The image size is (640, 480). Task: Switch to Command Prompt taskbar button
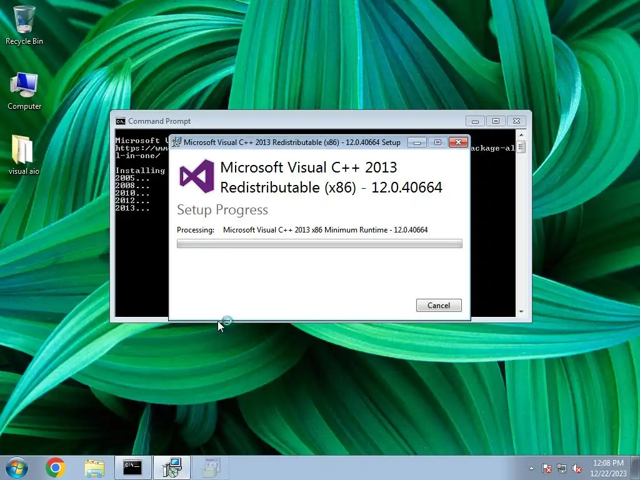pos(132,467)
